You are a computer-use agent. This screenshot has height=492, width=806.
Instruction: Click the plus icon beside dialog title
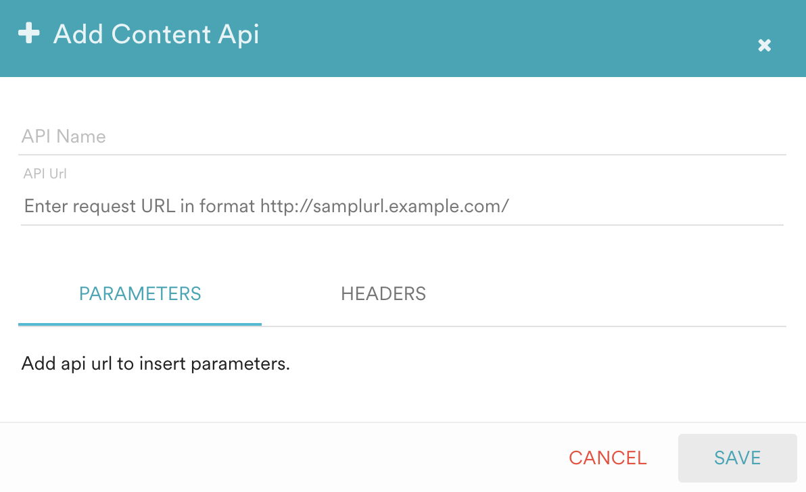30,32
